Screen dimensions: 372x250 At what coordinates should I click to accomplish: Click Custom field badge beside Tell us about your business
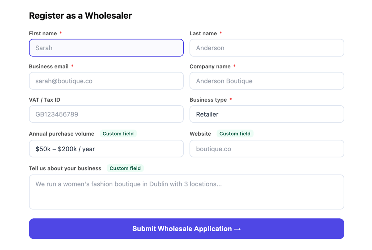125,168
